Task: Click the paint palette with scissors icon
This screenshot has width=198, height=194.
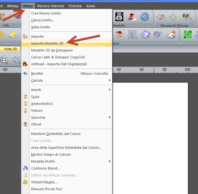Action: click(x=187, y=16)
